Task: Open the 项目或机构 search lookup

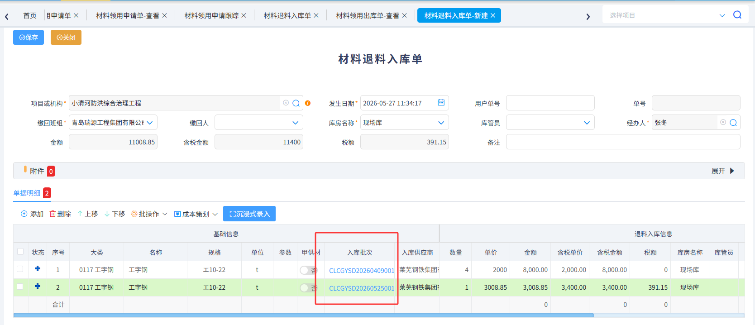Action: 296,103
